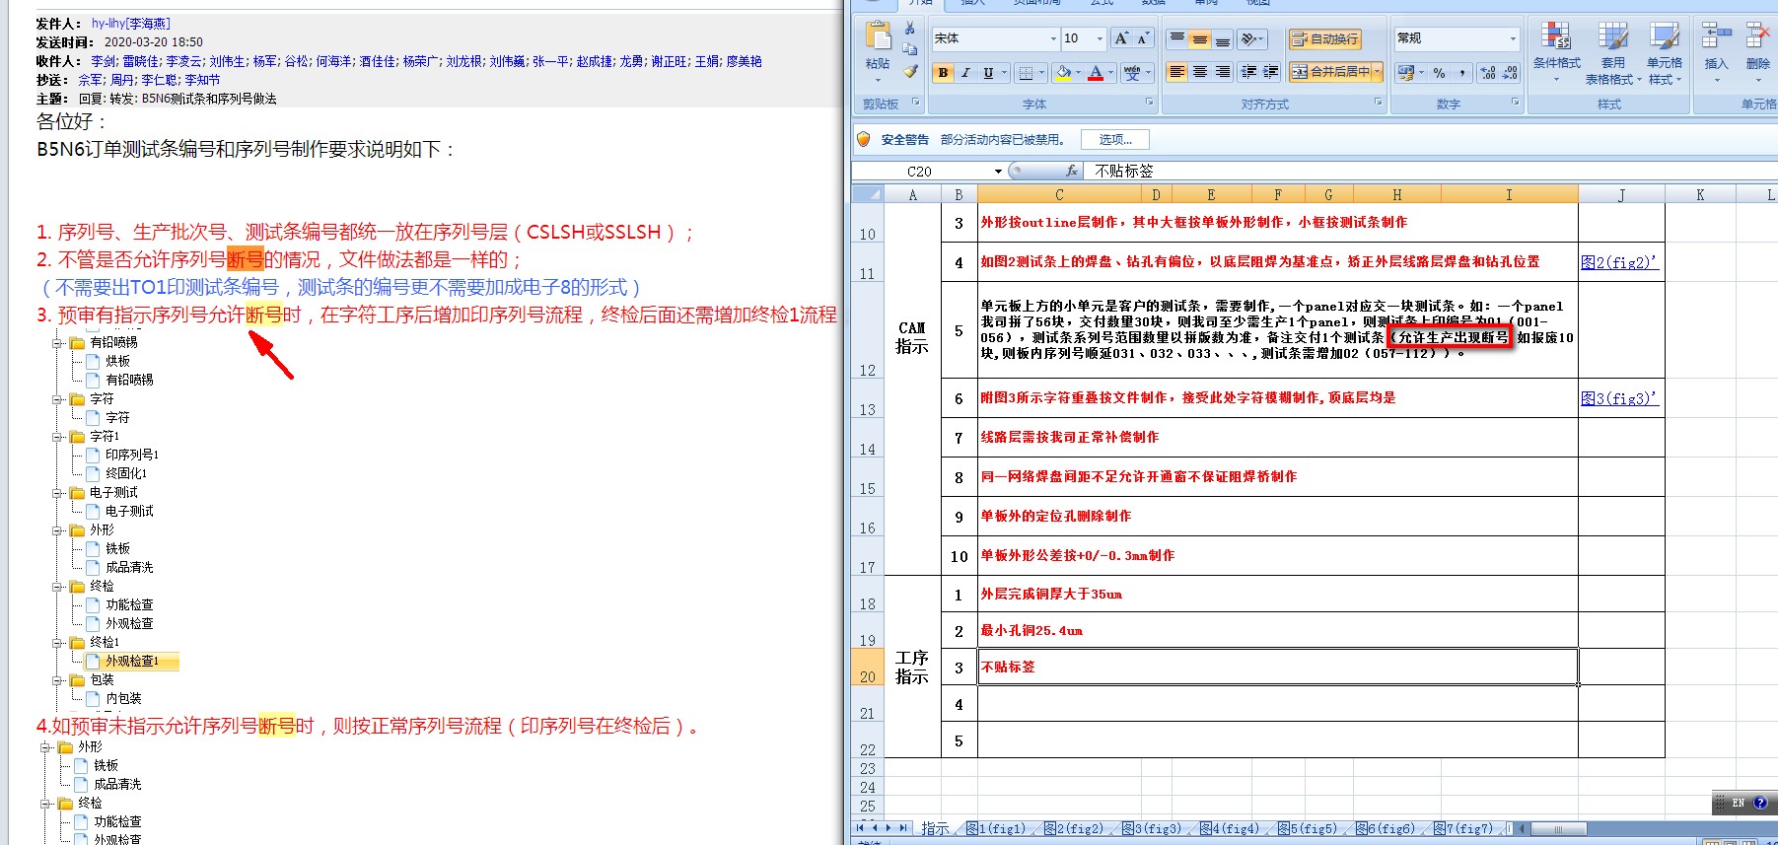Click the sheet horizontal scrollbar thumb

pyautogui.click(x=1558, y=828)
